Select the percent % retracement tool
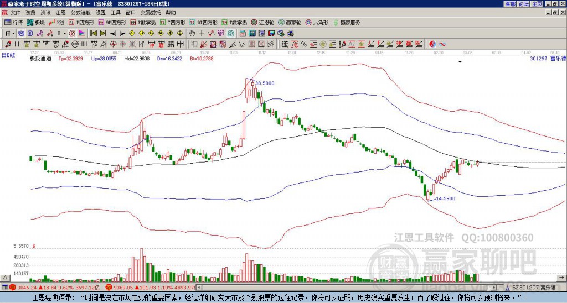 (x=303, y=44)
